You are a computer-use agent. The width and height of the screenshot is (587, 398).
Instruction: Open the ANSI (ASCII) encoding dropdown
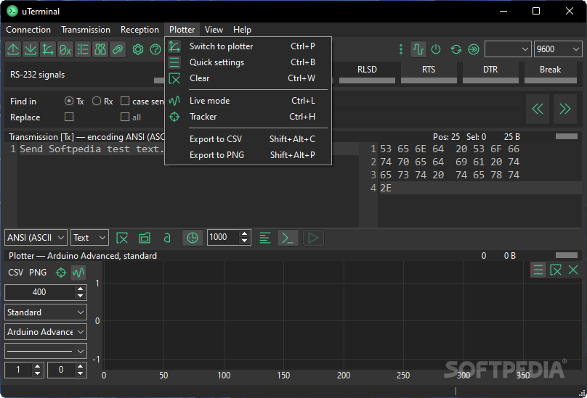36,238
